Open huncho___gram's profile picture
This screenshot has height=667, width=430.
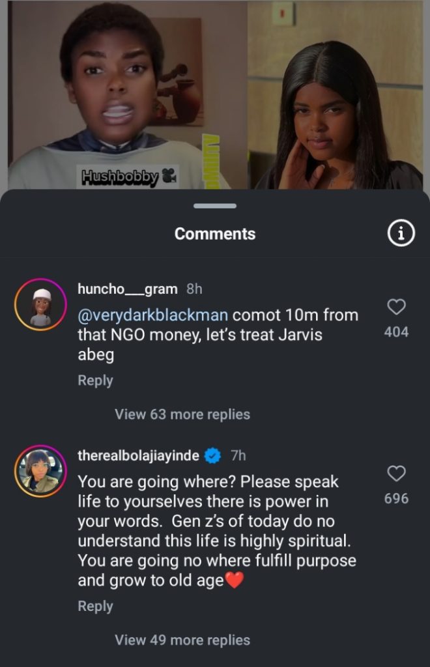pyautogui.click(x=40, y=305)
